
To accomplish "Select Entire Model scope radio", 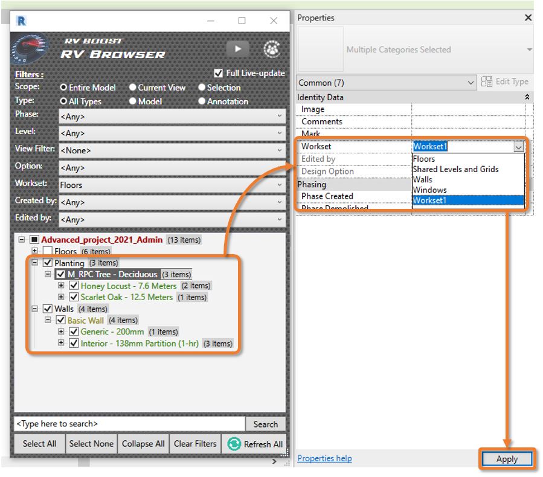I will (x=63, y=87).
